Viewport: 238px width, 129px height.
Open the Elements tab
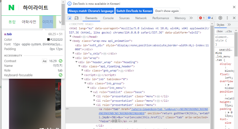[91, 18]
